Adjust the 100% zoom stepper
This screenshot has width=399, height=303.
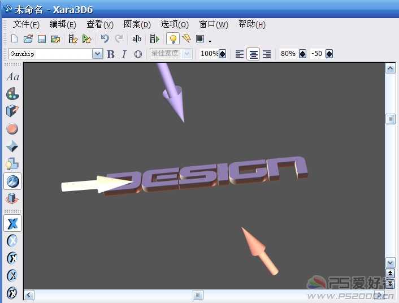pos(223,54)
